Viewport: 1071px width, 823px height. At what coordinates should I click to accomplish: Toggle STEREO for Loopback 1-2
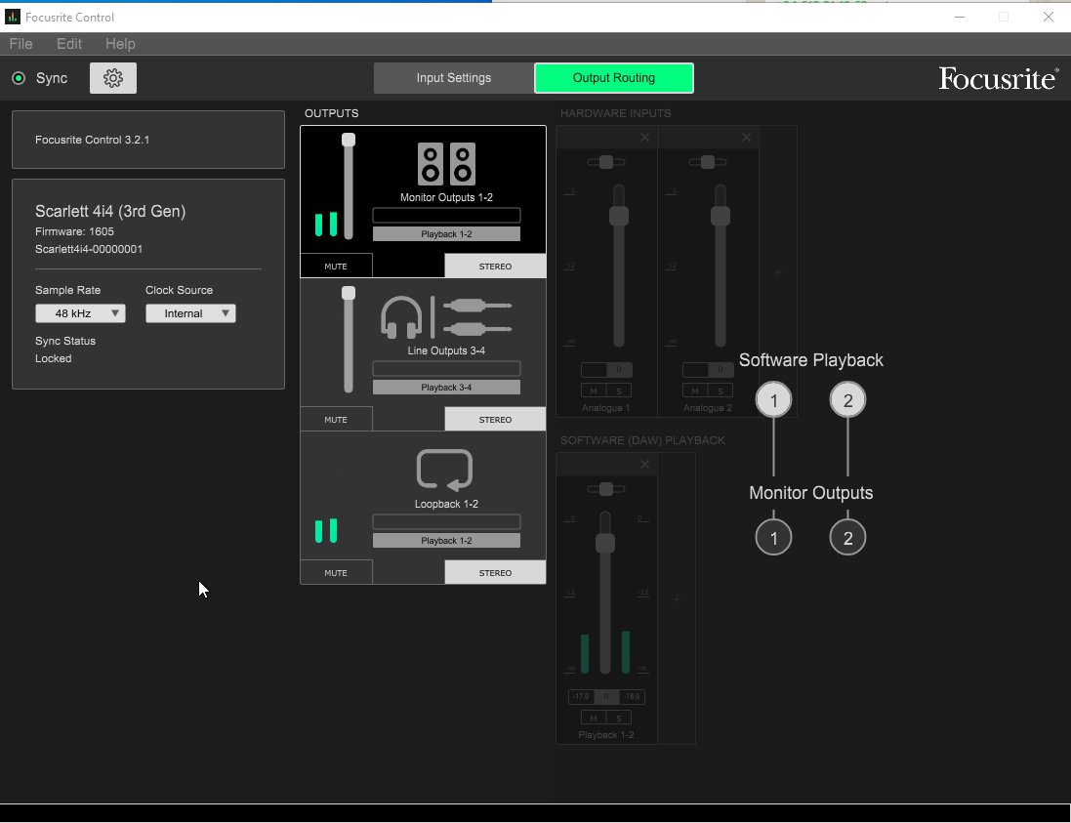(495, 572)
